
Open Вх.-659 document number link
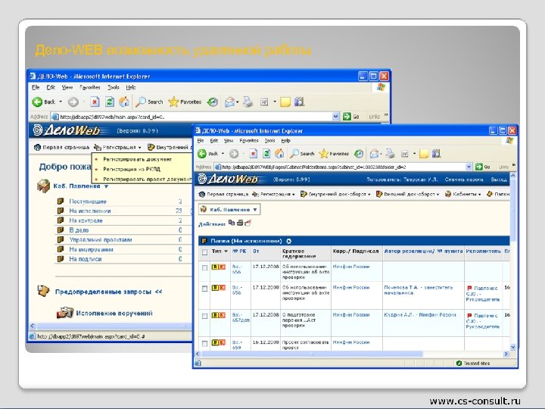(x=236, y=345)
